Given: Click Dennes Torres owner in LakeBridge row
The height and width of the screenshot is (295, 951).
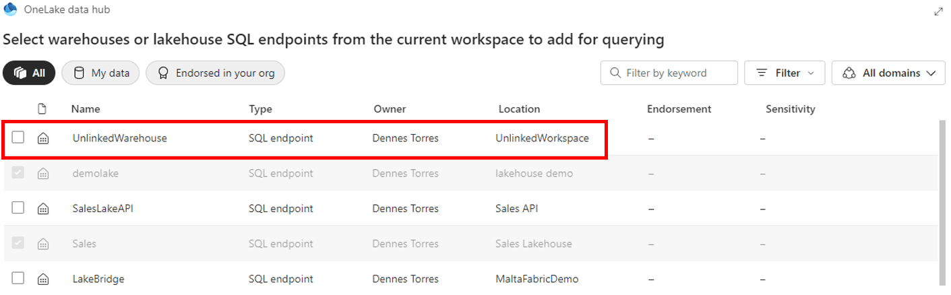Looking at the screenshot, I should coord(405,279).
